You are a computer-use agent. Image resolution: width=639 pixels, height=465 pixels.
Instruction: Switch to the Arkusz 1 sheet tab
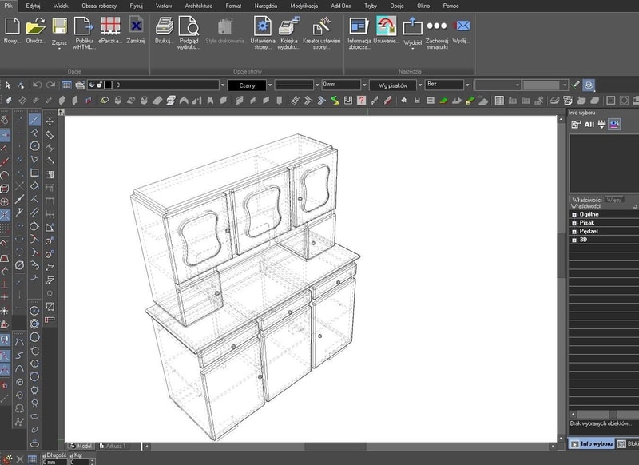tap(113, 446)
